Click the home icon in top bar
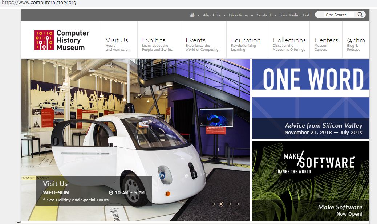Image resolution: width=377 pixels, height=224 pixels. click(x=192, y=15)
